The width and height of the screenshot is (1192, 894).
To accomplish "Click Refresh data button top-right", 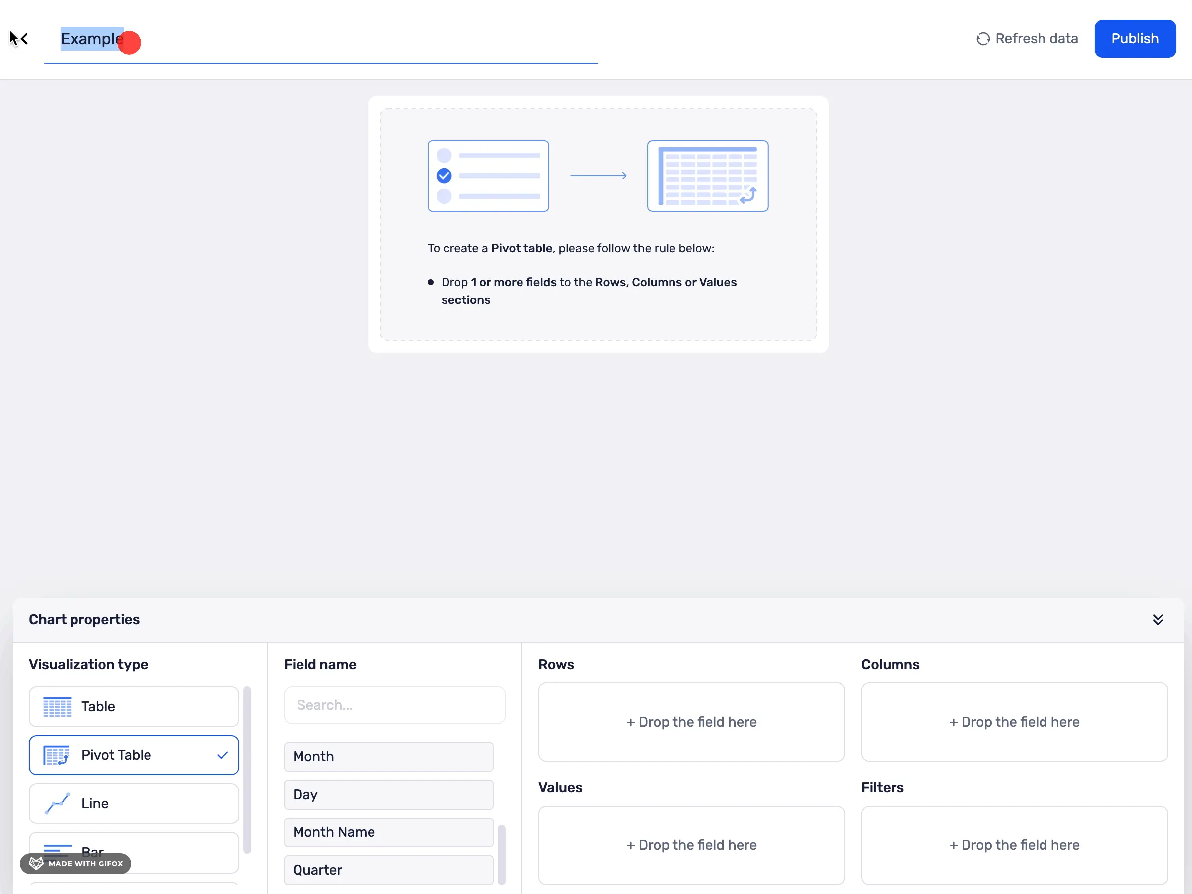I will pos(1028,39).
